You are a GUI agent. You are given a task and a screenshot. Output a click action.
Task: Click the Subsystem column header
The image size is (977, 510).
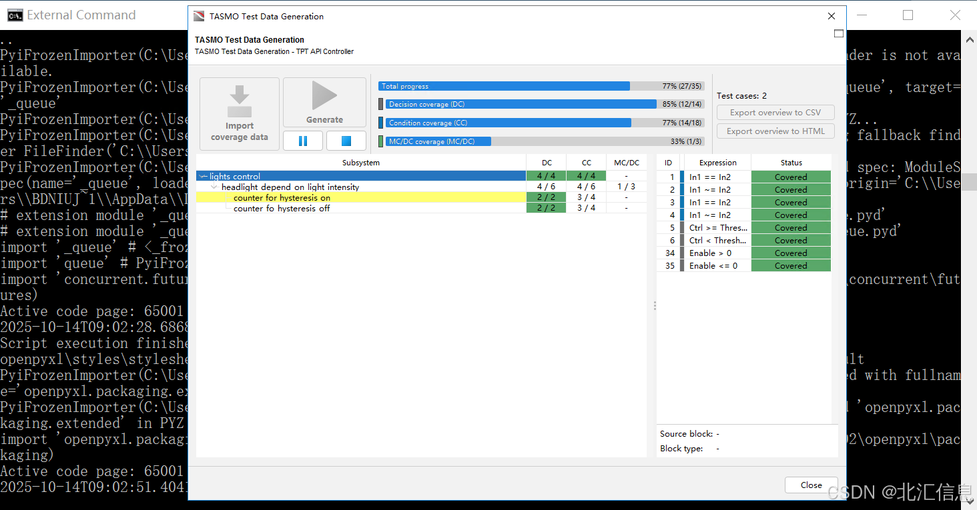(361, 163)
